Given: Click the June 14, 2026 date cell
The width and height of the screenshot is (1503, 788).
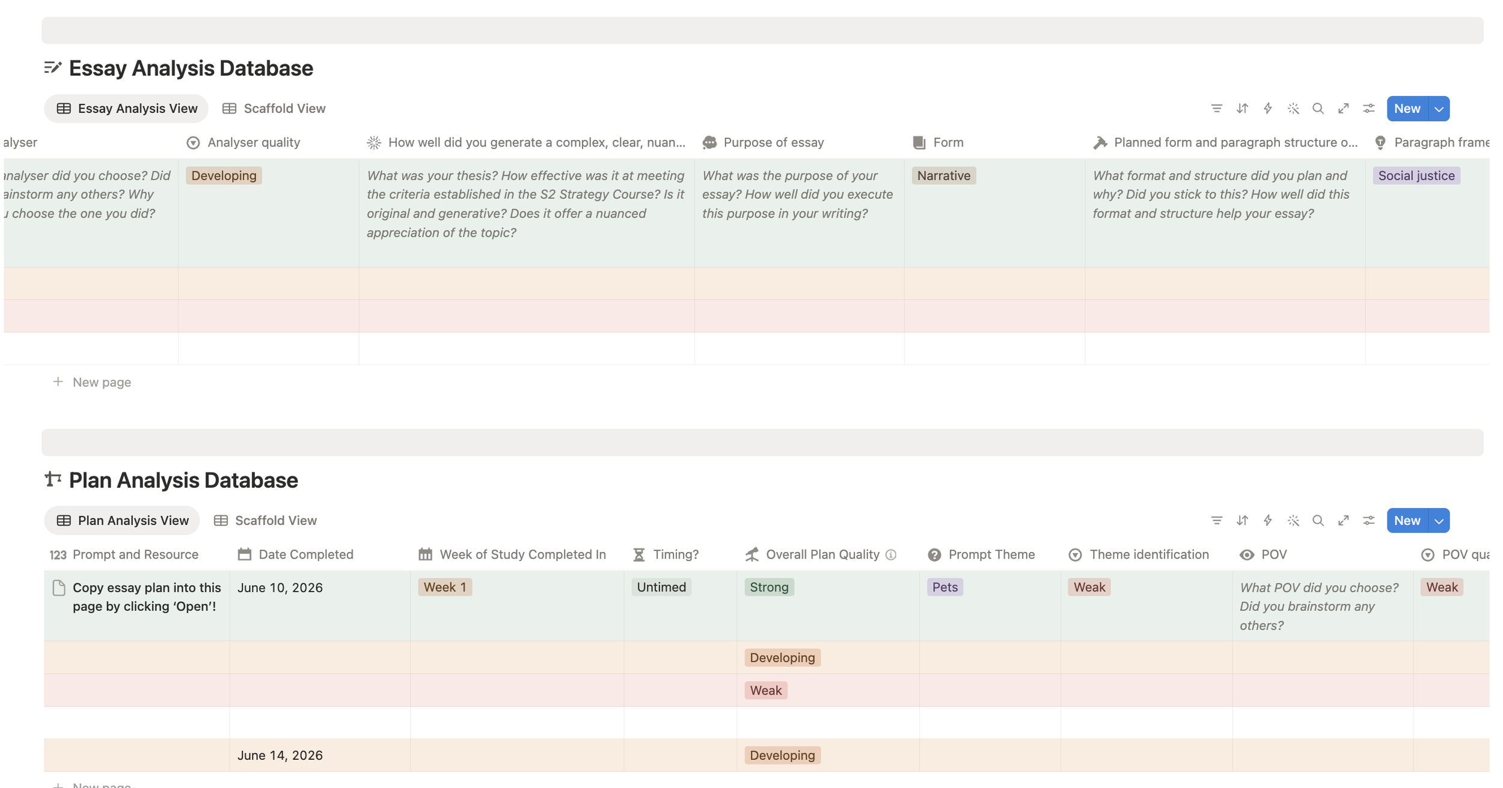Looking at the screenshot, I should [x=320, y=756].
